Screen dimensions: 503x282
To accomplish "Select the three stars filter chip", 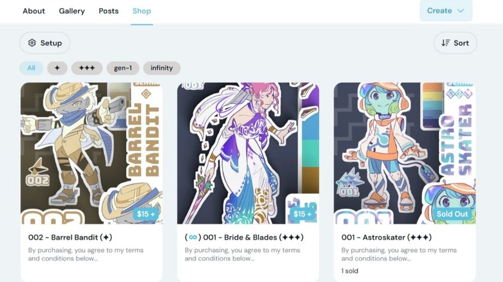I will 87,68.
